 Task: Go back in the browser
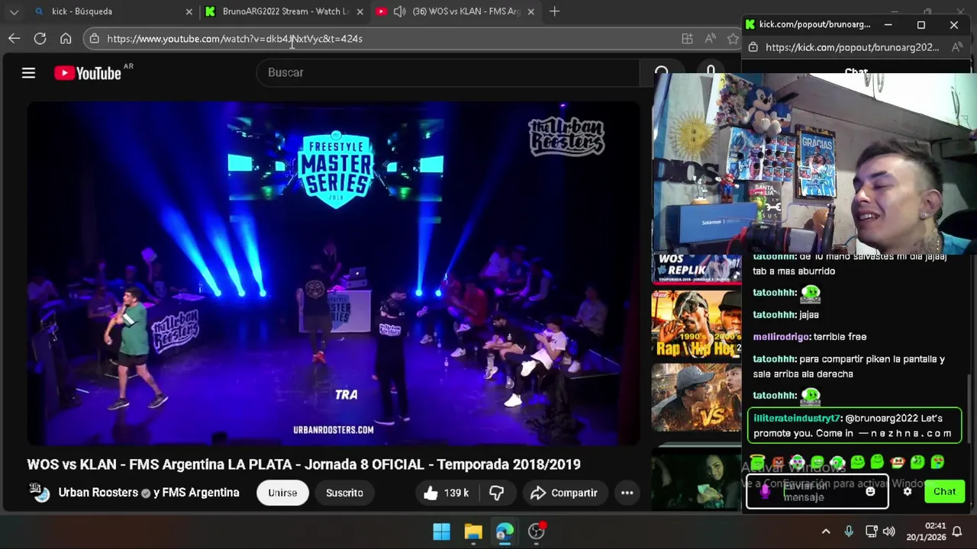click(x=15, y=38)
